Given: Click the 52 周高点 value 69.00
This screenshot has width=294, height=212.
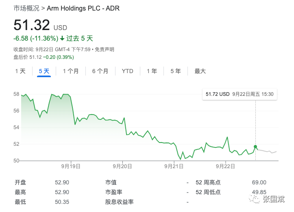Looking at the screenshot, I should 259,182.
